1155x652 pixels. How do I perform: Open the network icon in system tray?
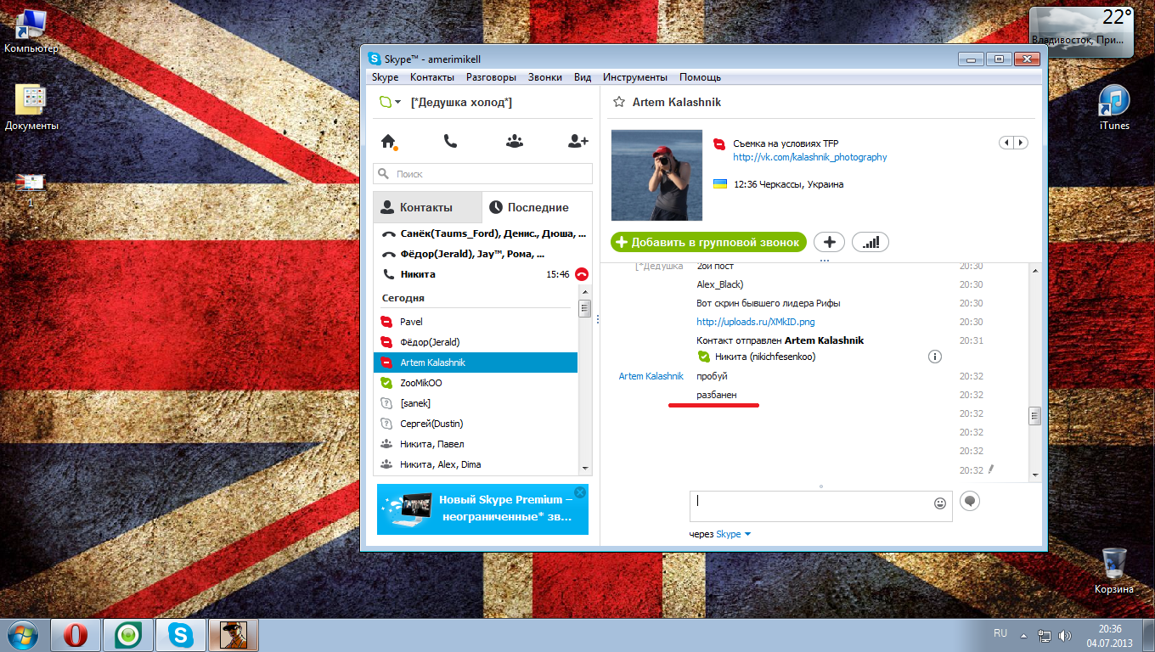(x=1044, y=635)
